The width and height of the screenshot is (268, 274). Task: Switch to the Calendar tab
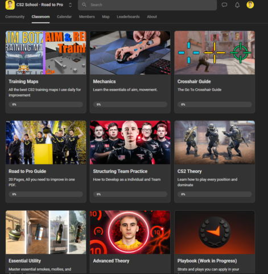(64, 17)
